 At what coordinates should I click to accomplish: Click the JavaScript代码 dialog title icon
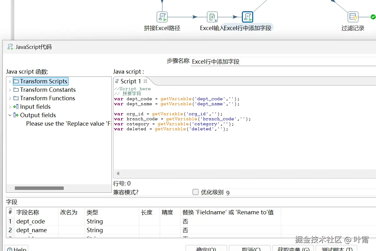click(x=10, y=47)
